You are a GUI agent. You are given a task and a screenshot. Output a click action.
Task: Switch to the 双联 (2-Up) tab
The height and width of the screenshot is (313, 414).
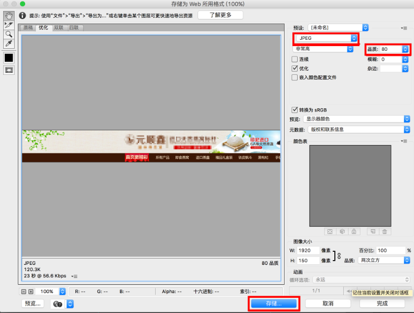coord(58,28)
